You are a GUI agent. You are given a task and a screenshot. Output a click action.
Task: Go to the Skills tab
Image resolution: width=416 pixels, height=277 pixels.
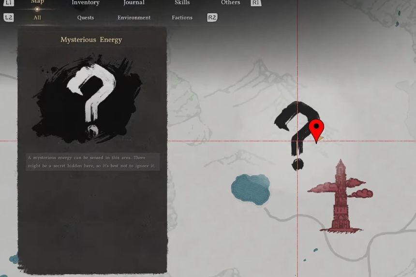(x=182, y=3)
